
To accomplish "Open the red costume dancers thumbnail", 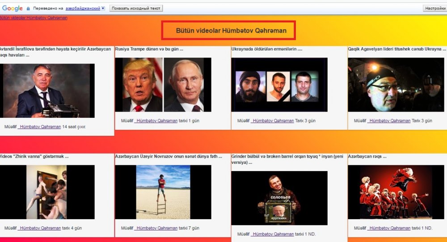I will click(396, 192).
